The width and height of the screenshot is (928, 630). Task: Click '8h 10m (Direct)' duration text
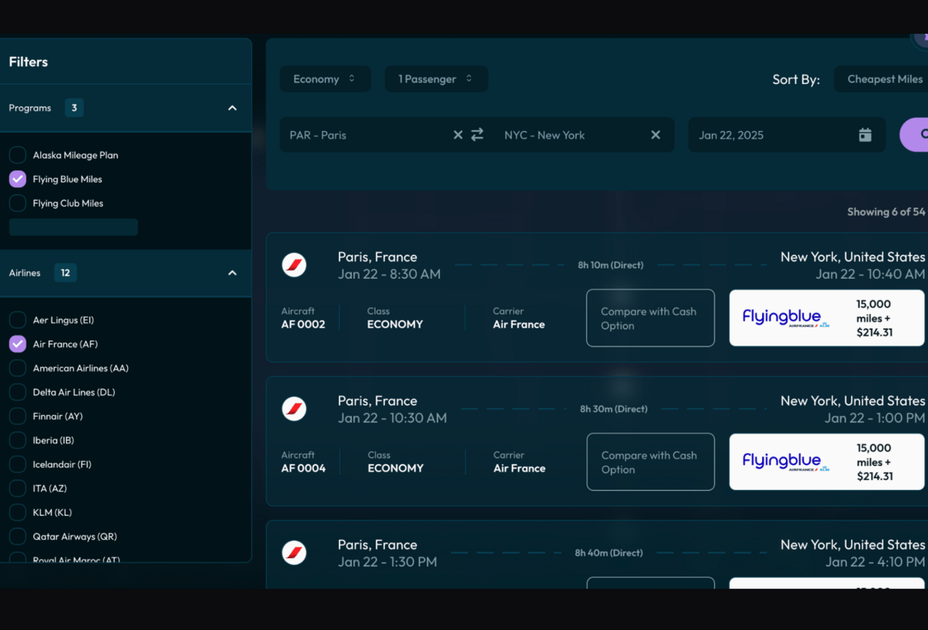pyautogui.click(x=611, y=265)
